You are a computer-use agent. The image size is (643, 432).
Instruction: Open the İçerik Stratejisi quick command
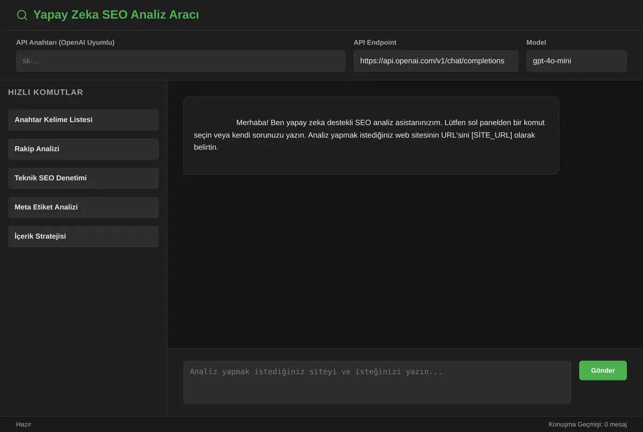83,236
